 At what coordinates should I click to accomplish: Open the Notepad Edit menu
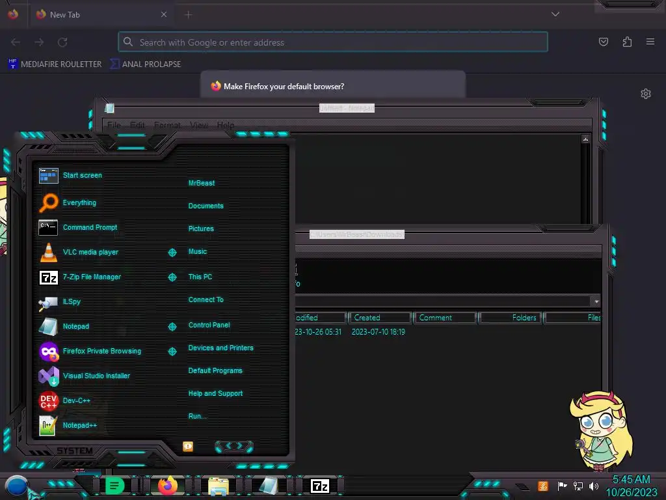pos(137,125)
